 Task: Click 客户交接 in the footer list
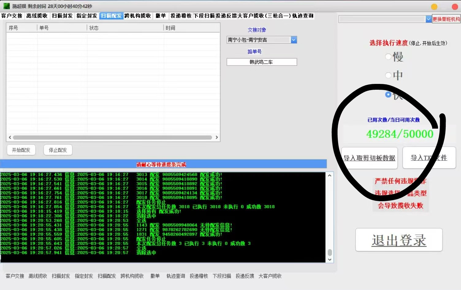(15, 276)
